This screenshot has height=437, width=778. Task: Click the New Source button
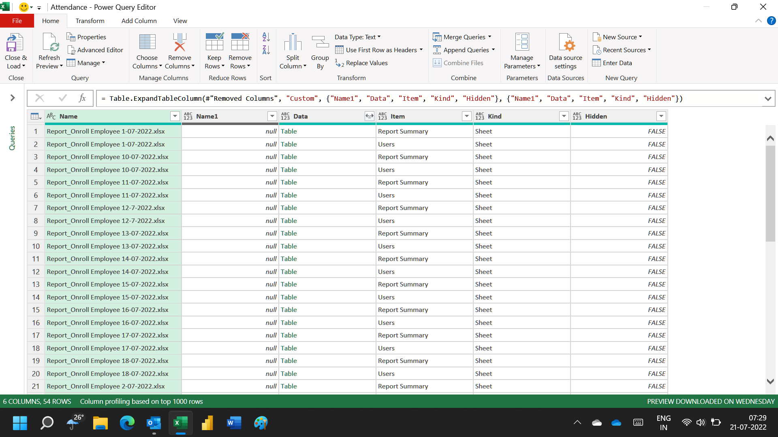click(x=617, y=37)
